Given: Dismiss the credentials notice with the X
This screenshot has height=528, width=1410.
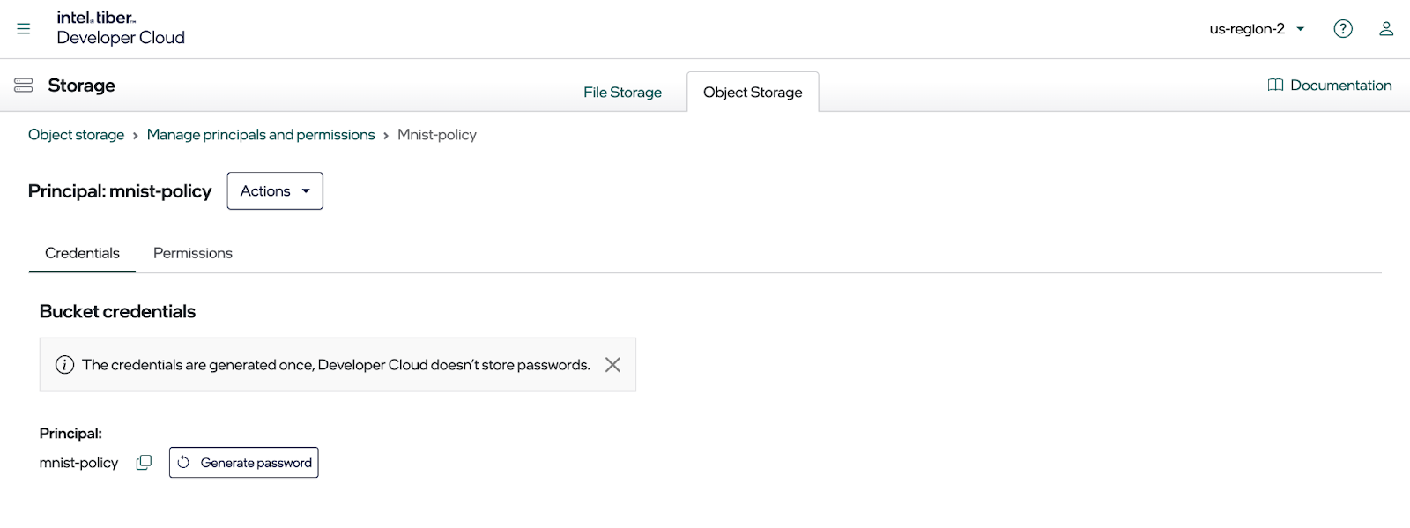Looking at the screenshot, I should click(612, 365).
